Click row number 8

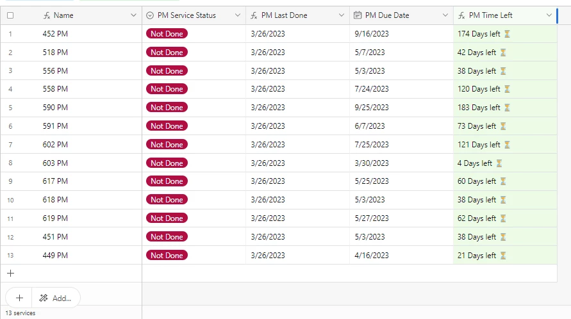tap(10, 163)
